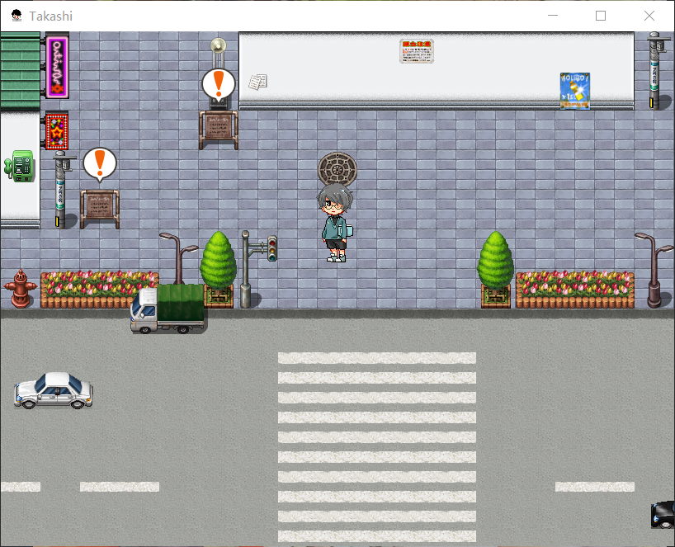Viewport: 675px width, 547px height.
Task: Click the gray-haired boy with glasses
Action: (x=336, y=223)
